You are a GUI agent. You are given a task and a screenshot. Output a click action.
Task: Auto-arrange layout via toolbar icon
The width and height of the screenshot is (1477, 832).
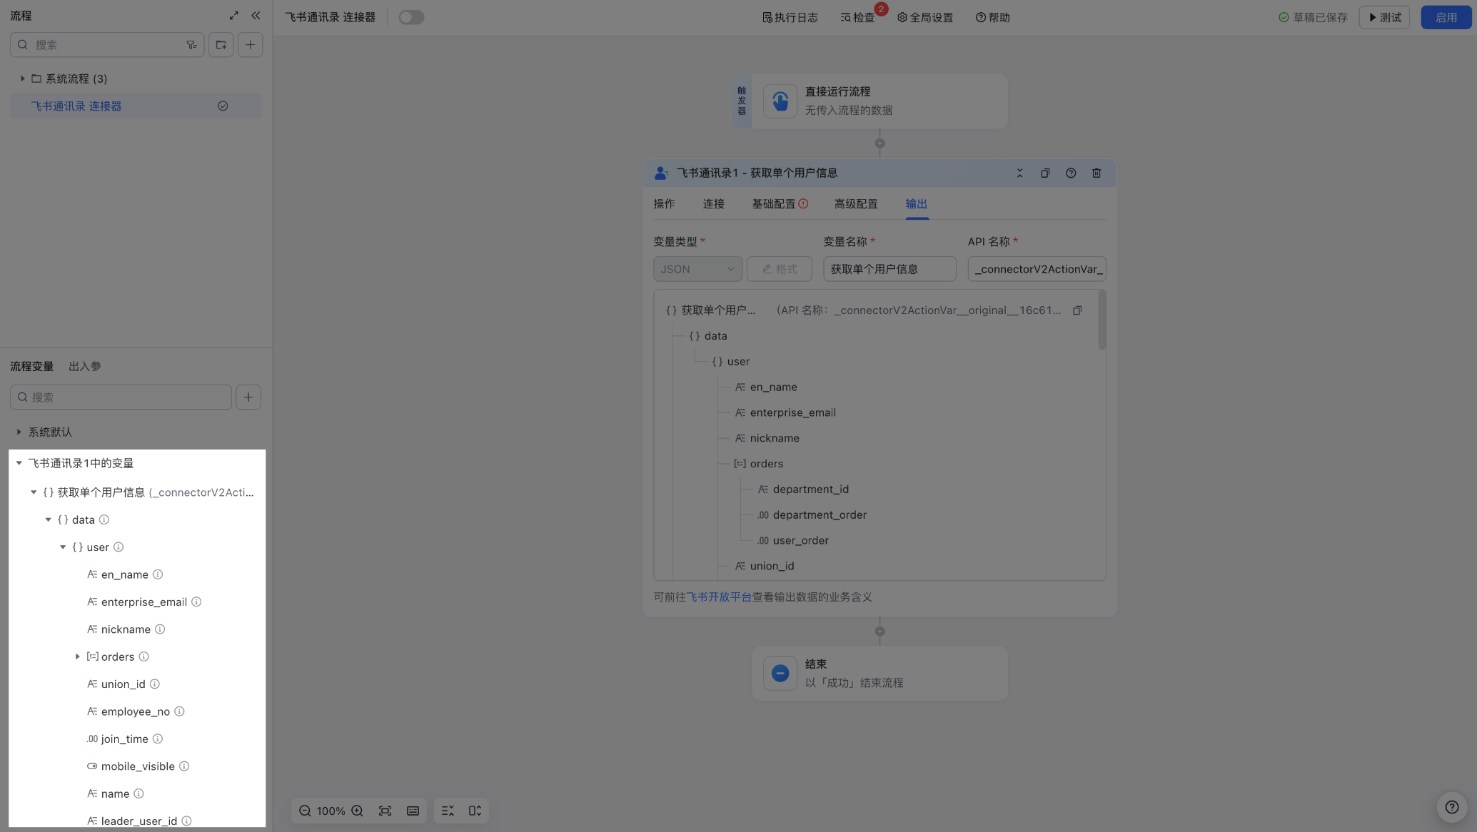point(475,811)
